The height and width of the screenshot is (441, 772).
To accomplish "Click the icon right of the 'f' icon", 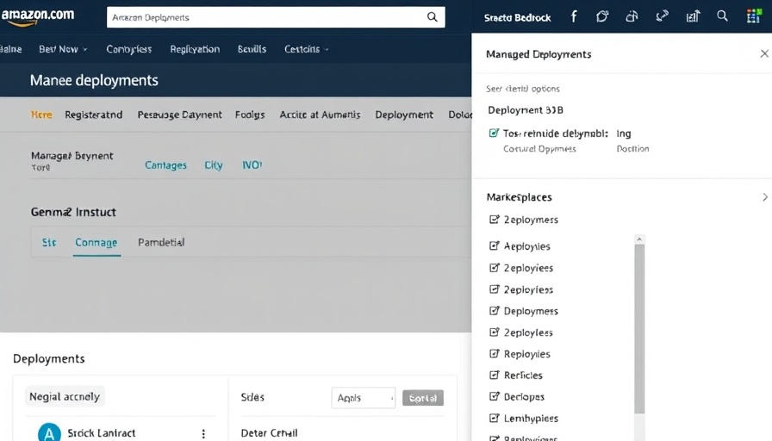I will tap(602, 16).
